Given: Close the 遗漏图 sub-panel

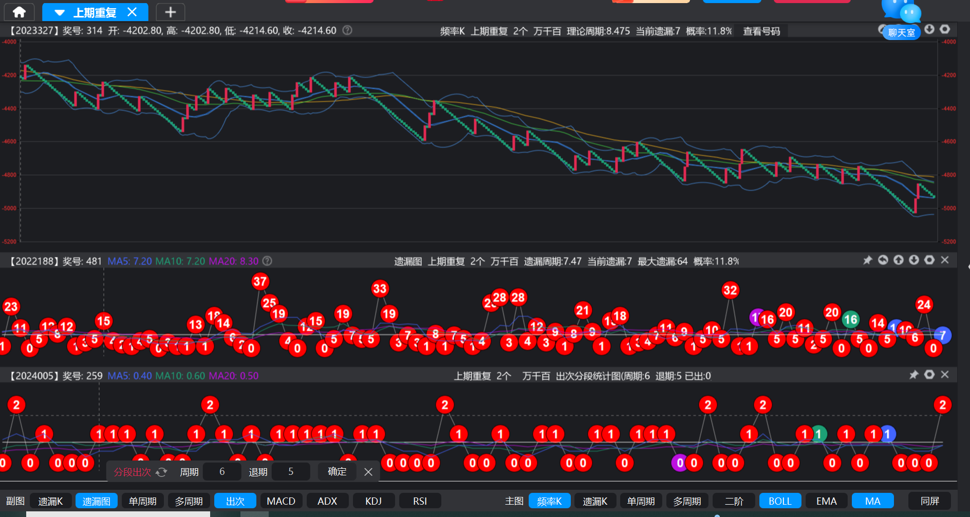Looking at the screenshot, I should coord(945,260).
